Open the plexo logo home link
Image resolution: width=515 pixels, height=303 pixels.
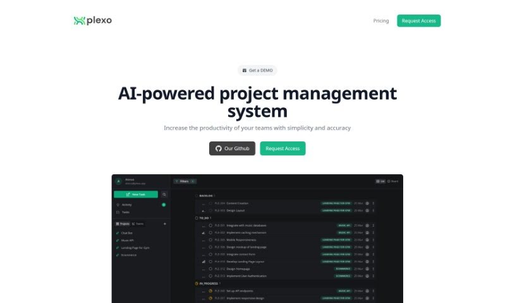93,21
